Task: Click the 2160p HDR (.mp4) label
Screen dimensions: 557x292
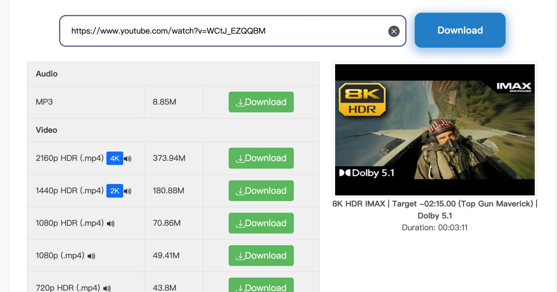Action: (70, 158)
